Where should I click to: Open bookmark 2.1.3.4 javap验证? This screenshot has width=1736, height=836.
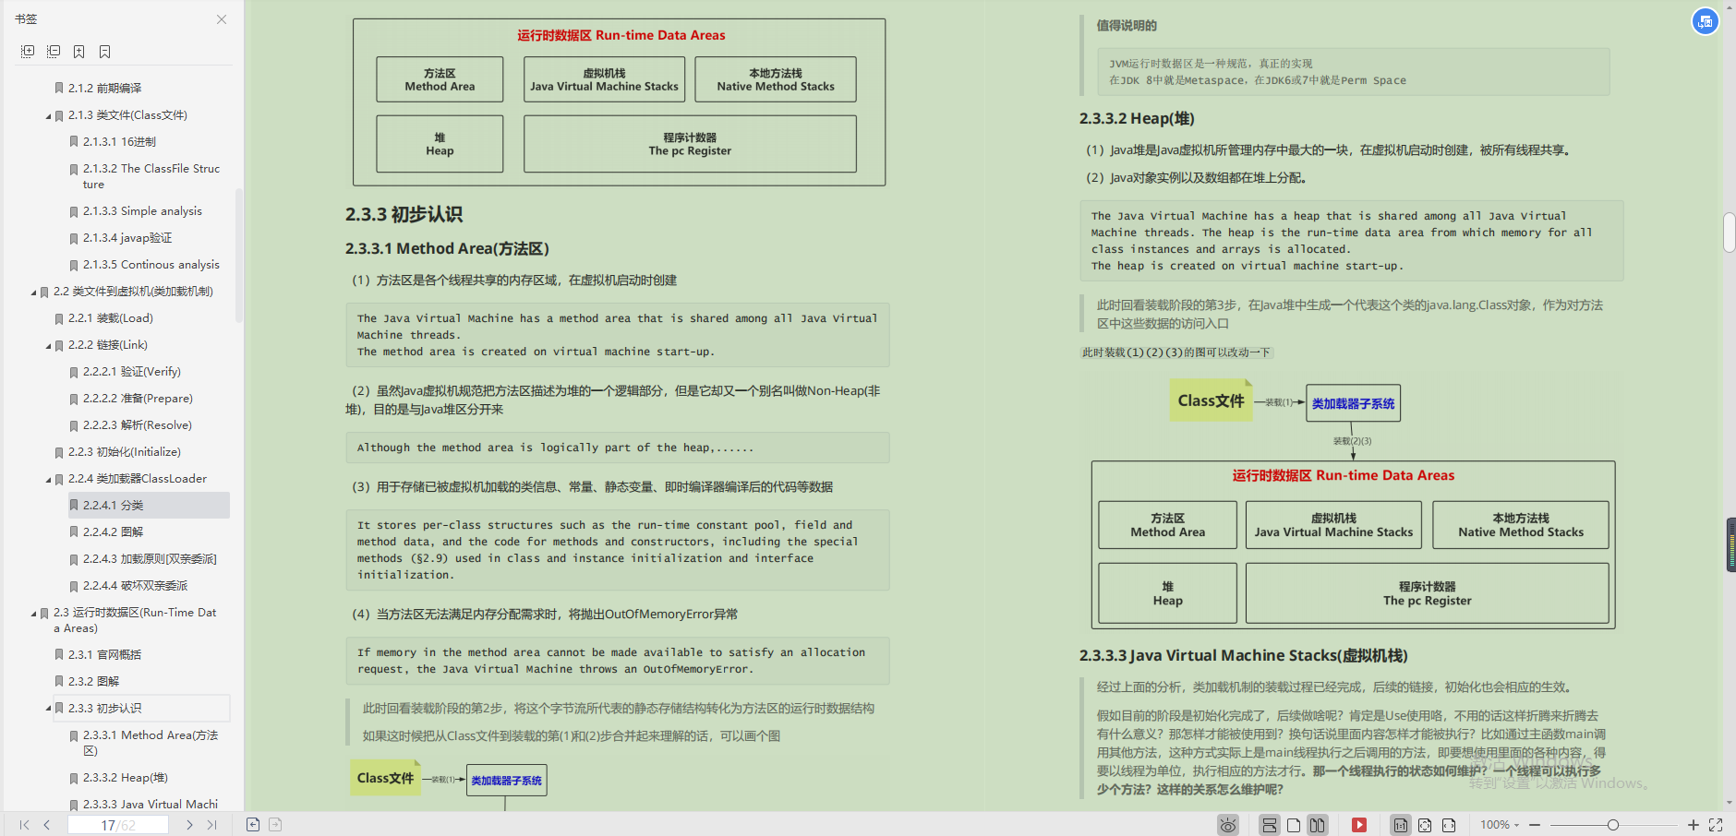pyautogui.click(x=127, y=238)
